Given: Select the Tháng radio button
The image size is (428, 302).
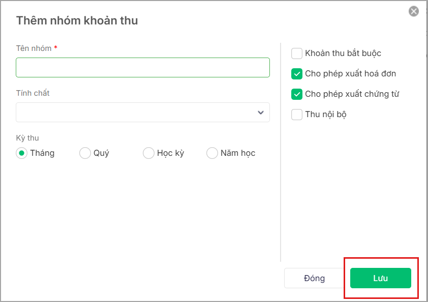Looking at the screenshot, I should coord(21,153).
